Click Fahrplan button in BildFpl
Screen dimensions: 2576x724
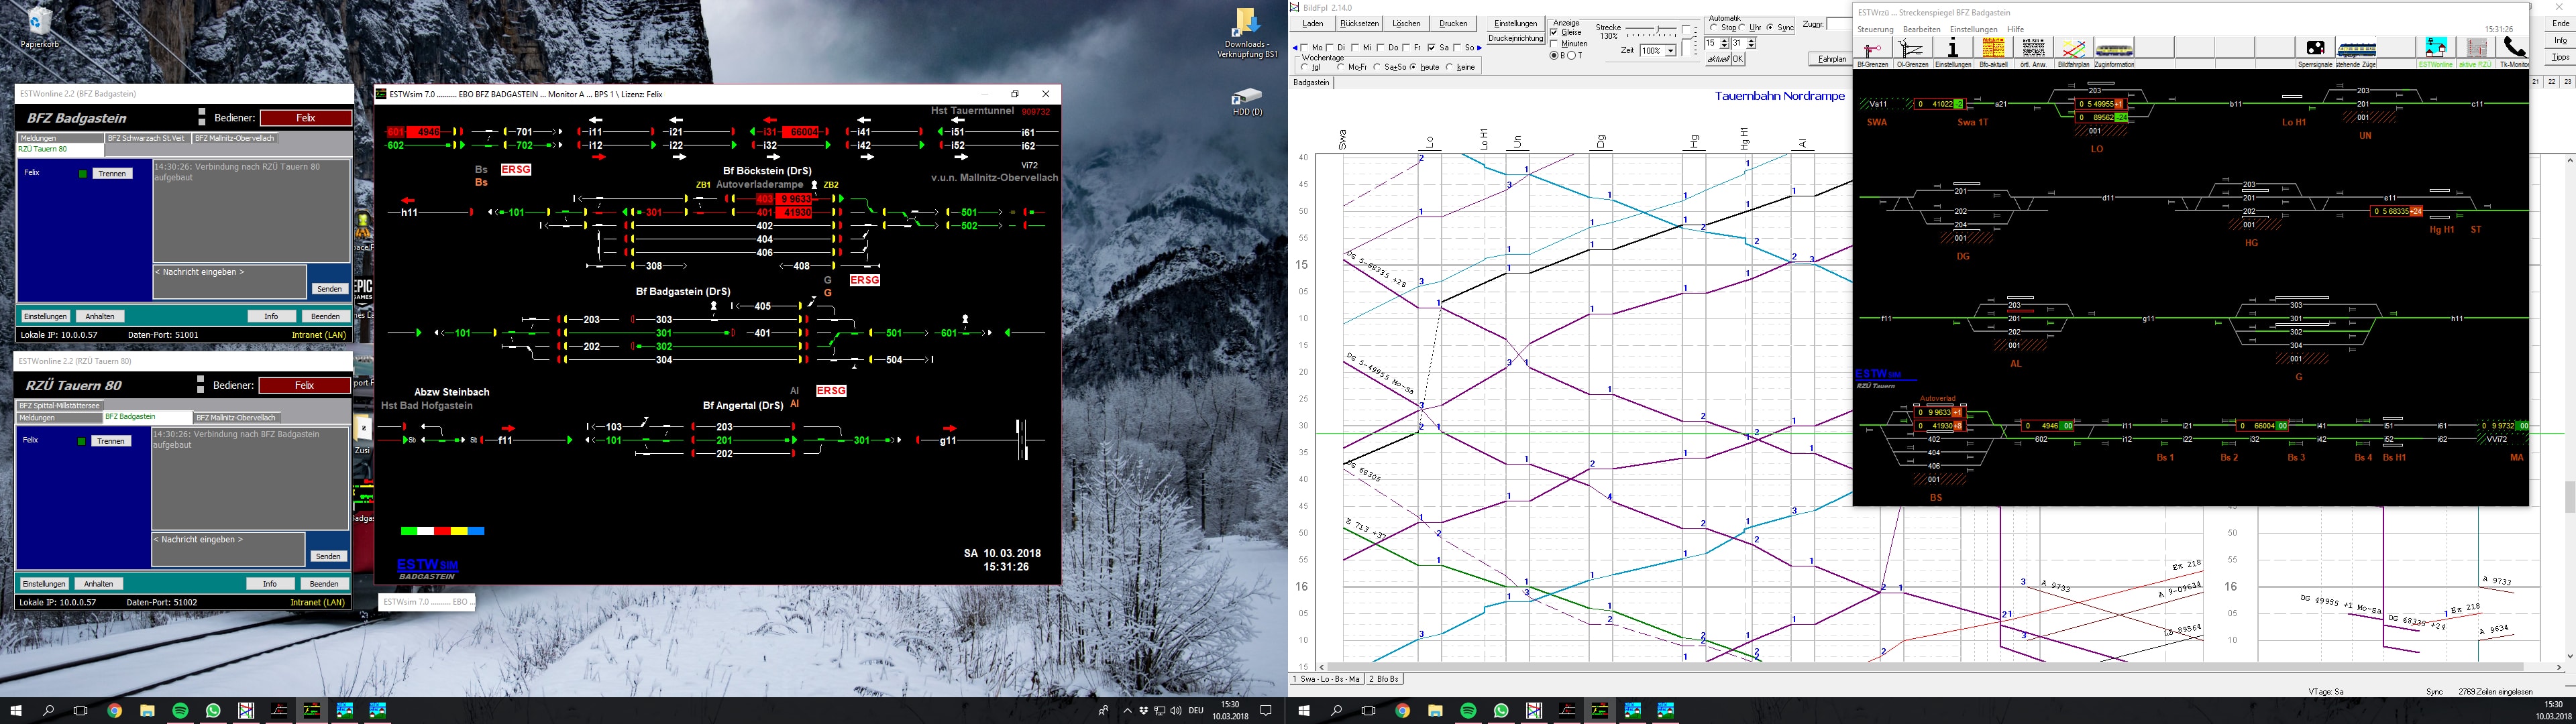tap(1832, 59)
